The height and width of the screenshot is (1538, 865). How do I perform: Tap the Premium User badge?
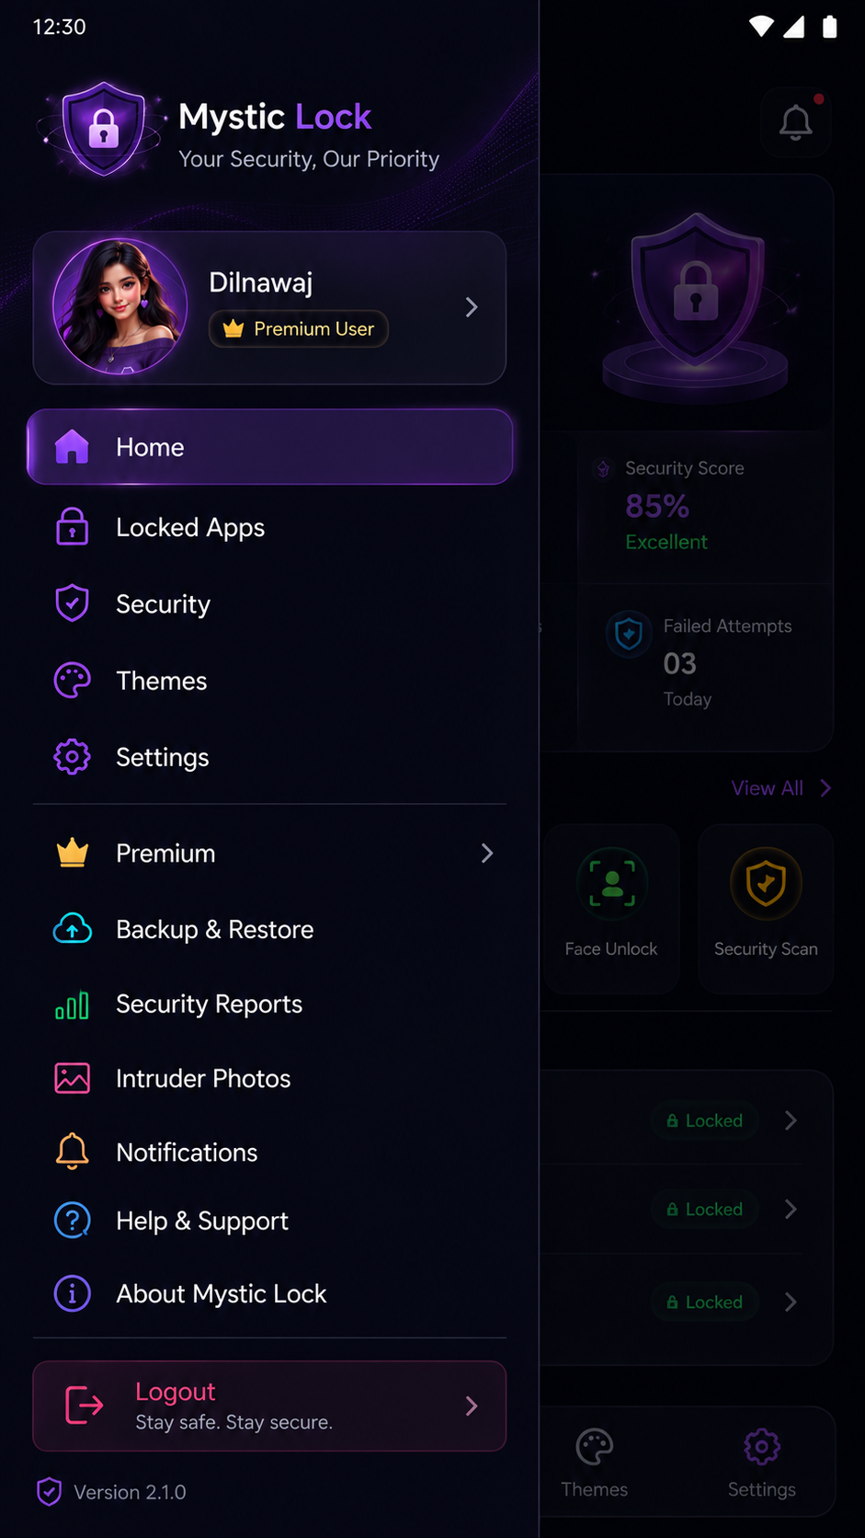click(299, 328)
